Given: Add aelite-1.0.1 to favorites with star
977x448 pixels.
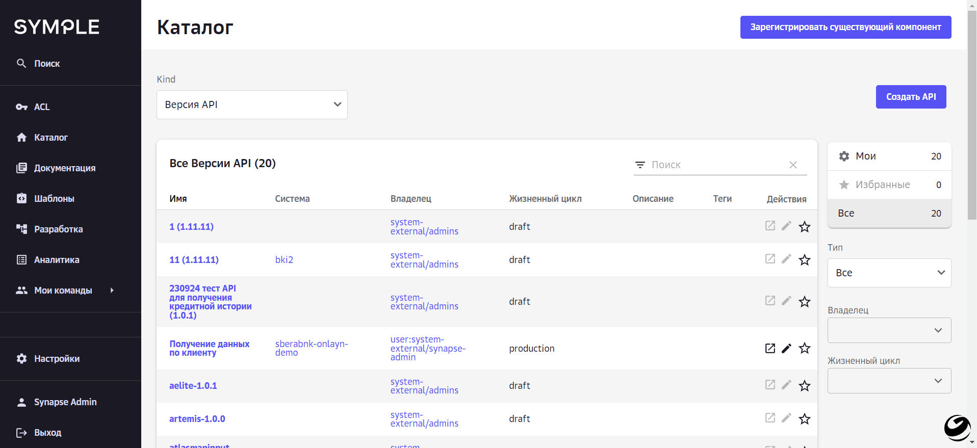Looking at the screenshot, I should pos(805,386).
